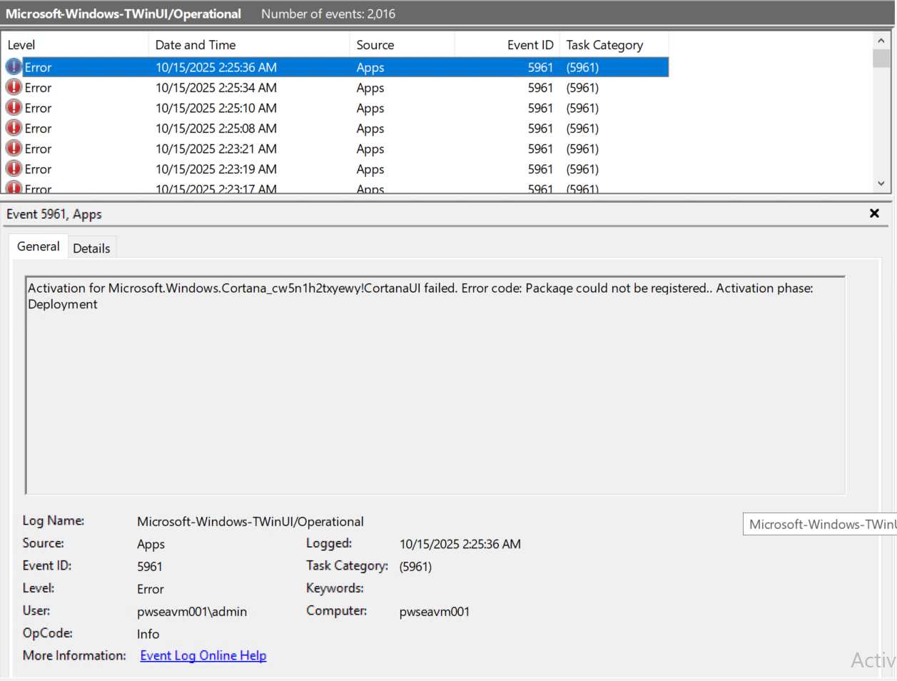The image size is (897, 681).
Task: Close the Event 5961 preview pane
Action: click(x=874, y=213)
